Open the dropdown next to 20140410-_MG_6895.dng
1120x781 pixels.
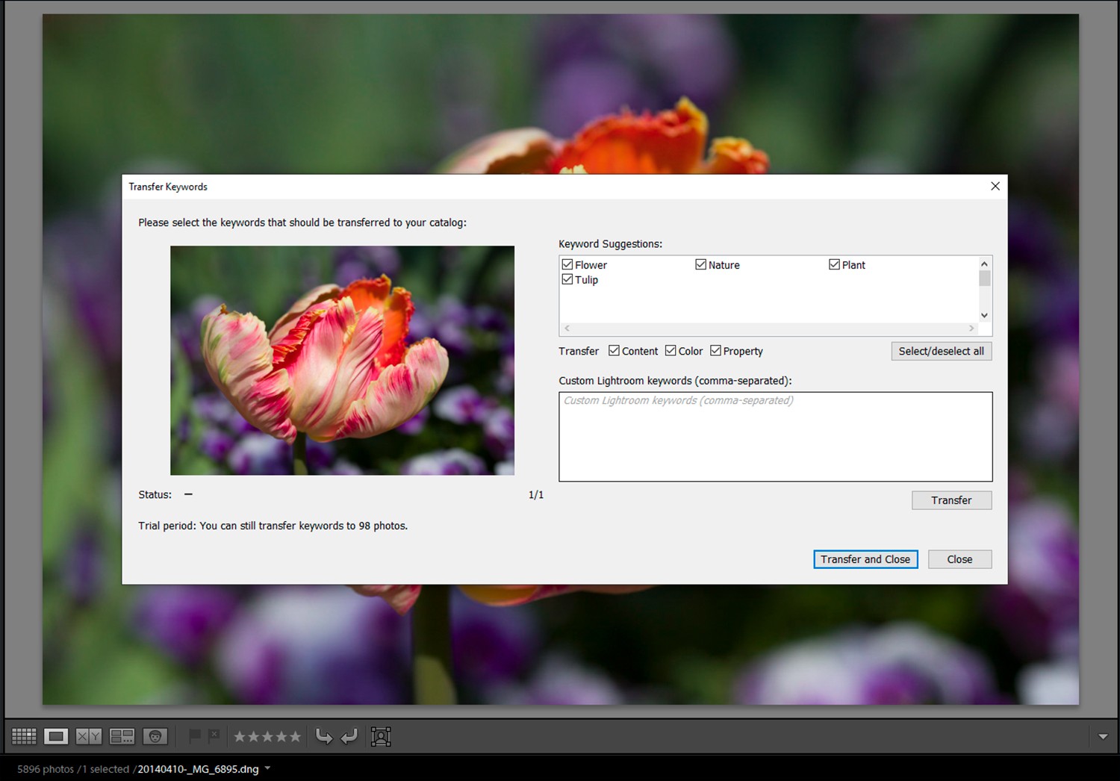(267, 768)
